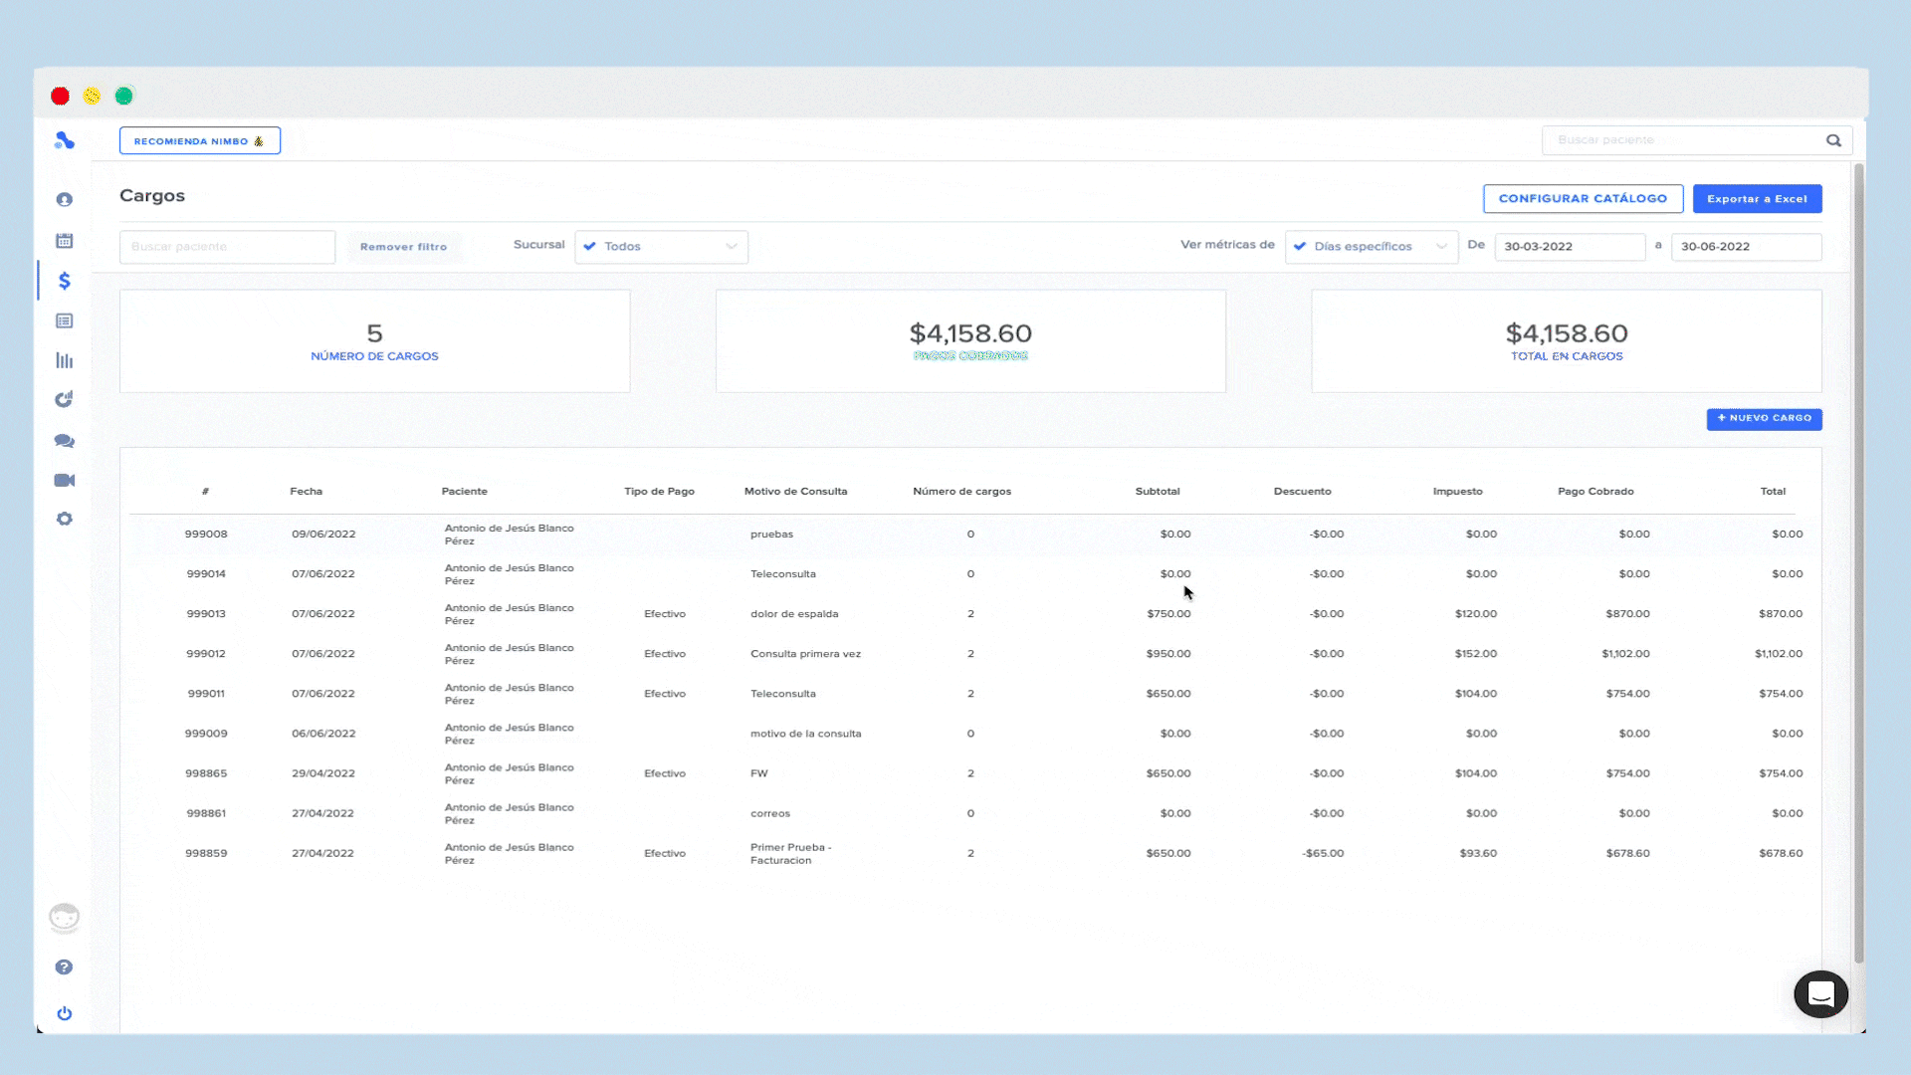Click the power logout icon
The height and width of the screenshot is (1075, 1911).
point(65,1013)
